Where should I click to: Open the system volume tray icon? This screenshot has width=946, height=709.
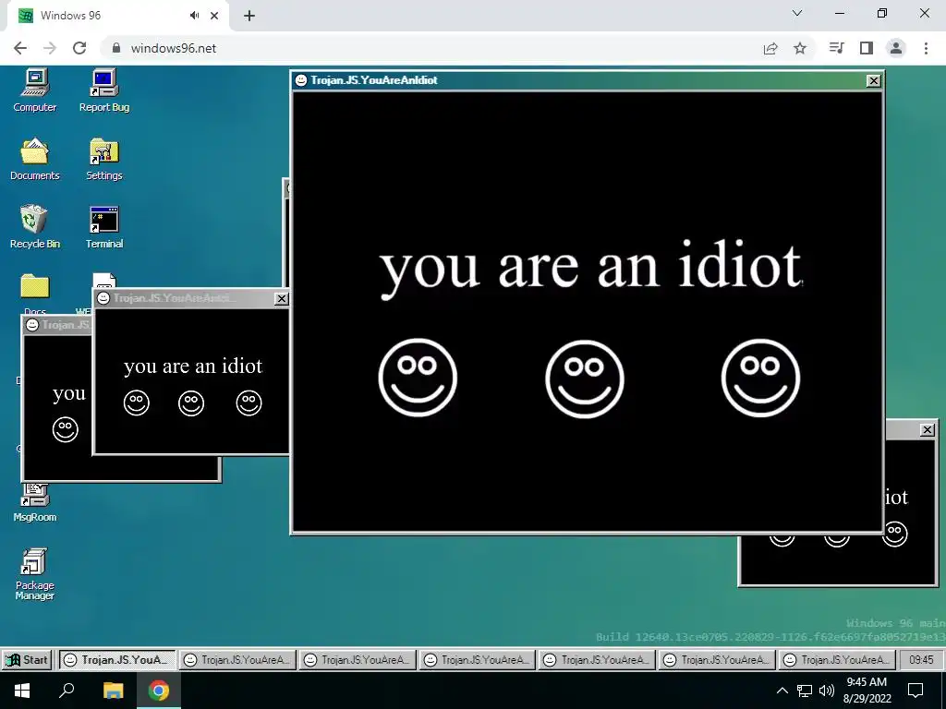(x=827, y=691)
